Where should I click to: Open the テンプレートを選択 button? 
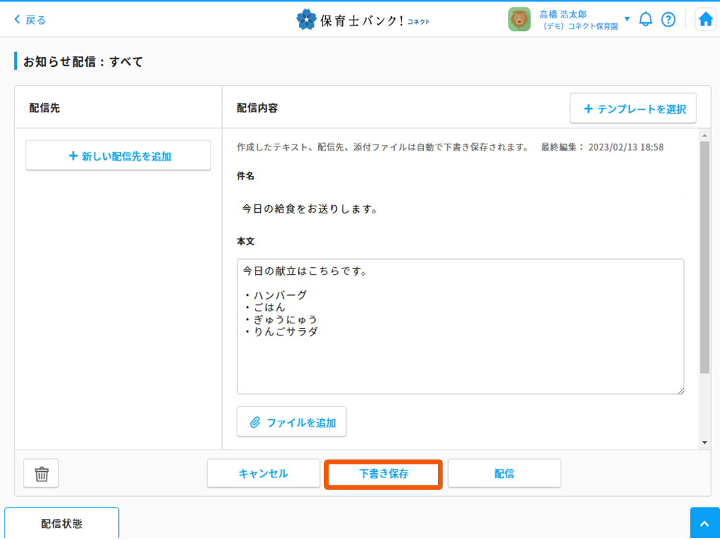633,109
